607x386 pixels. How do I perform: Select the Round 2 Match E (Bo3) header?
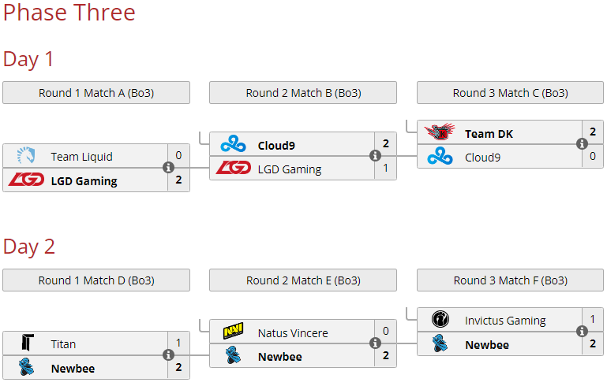[303, 280]
